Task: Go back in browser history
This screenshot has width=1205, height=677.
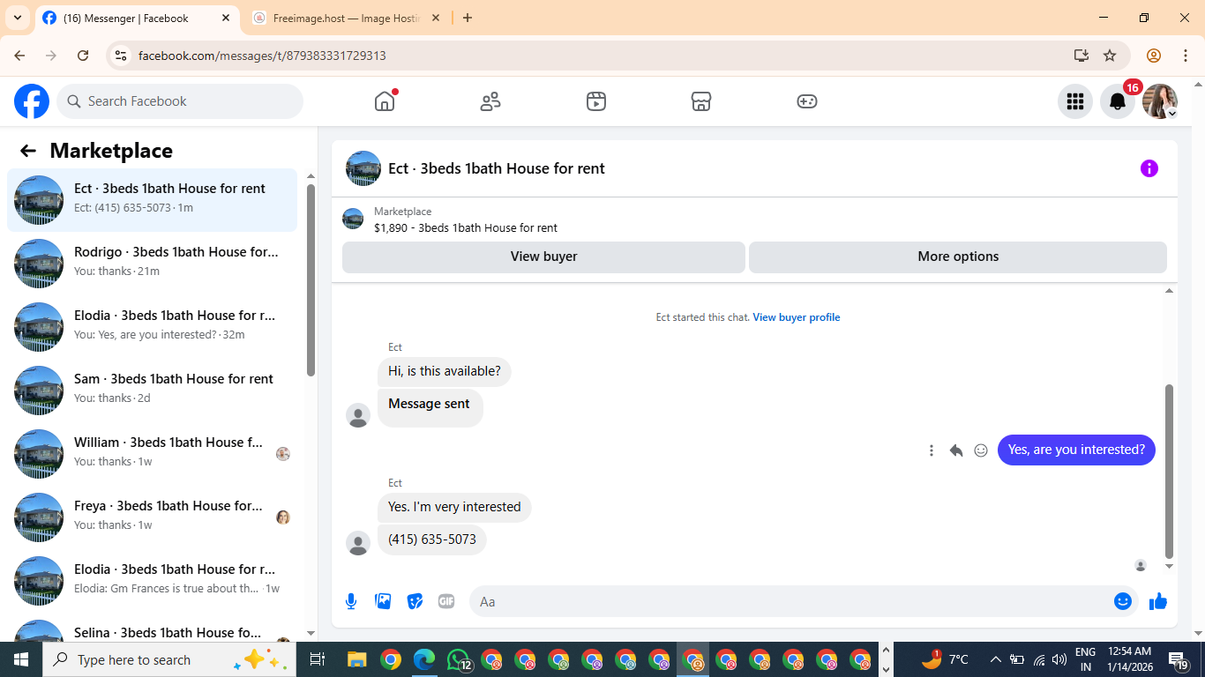Action: coord(19,56)
